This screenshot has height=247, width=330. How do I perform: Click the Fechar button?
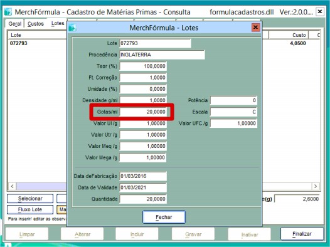164,217
